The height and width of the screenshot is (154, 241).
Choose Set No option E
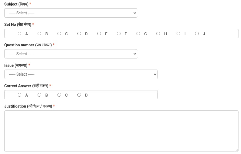click(x=99, y=34)
